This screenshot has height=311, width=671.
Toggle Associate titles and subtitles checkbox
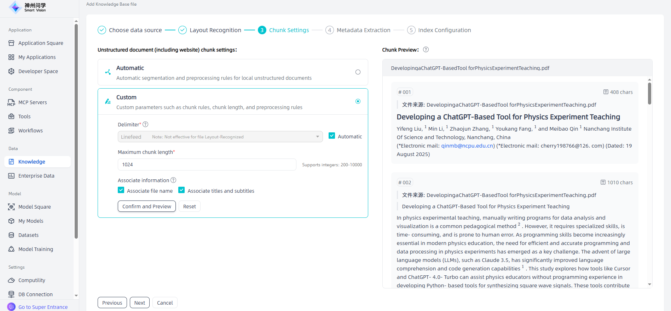pos(181,190)
